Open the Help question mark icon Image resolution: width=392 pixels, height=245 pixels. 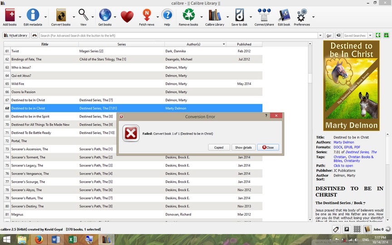pyautogui.click(x=167, y=15)
